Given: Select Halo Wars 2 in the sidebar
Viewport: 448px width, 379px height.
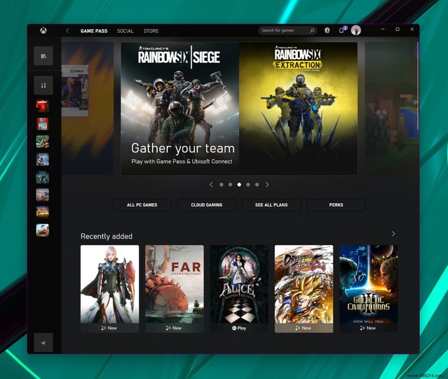Looking at the screenshot, I should (43, 177).
